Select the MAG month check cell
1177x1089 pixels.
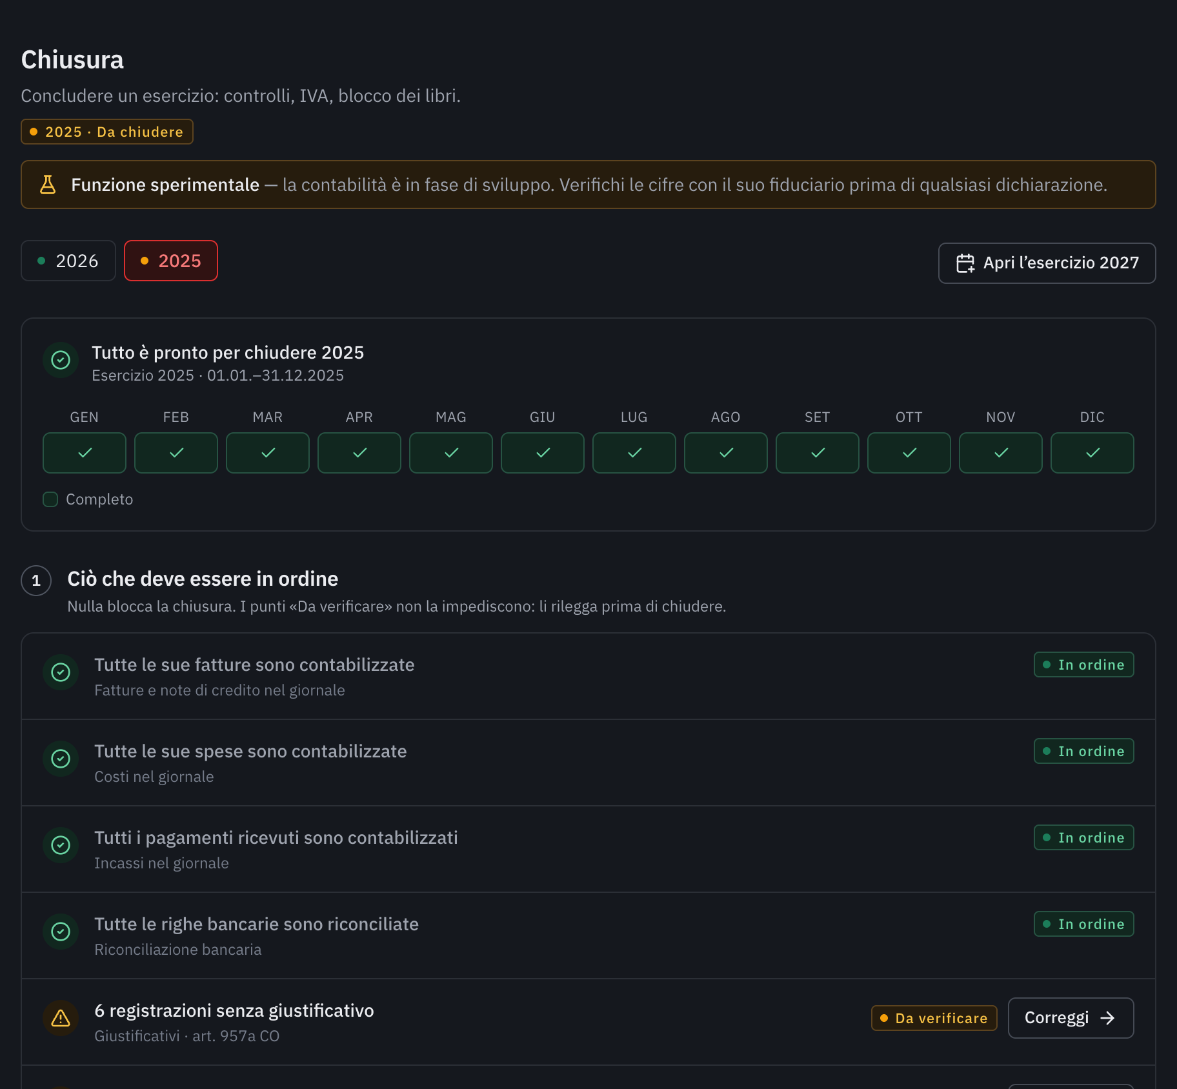[451, 453]
